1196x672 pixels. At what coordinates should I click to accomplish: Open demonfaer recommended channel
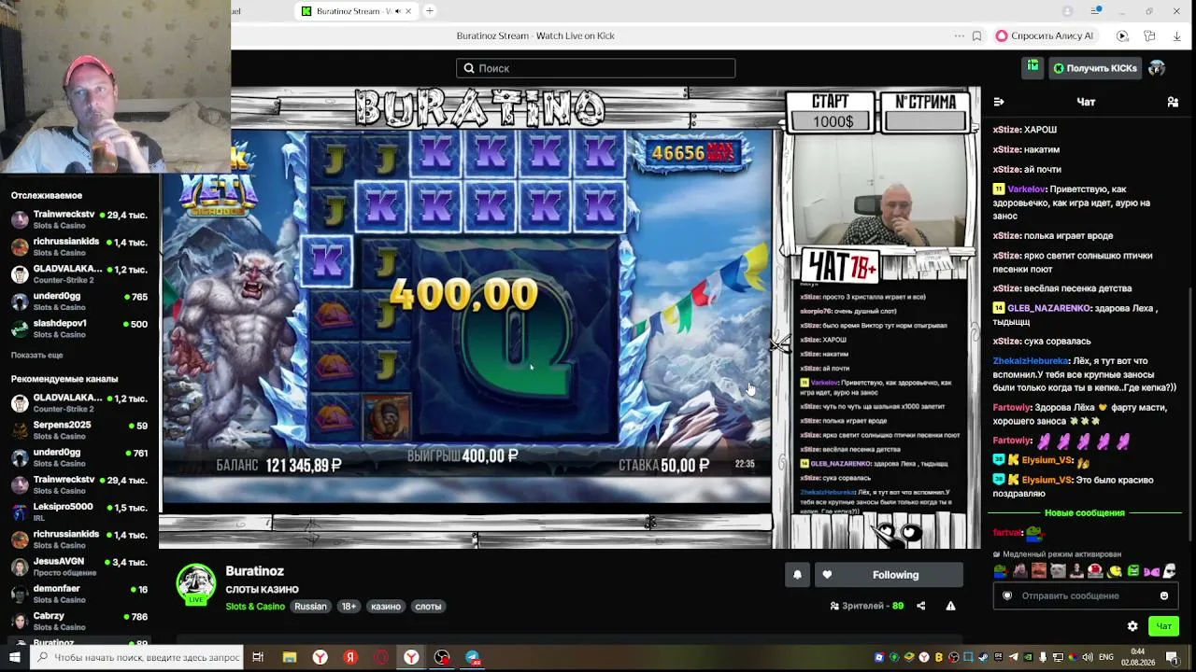click(x=79, y=594)
